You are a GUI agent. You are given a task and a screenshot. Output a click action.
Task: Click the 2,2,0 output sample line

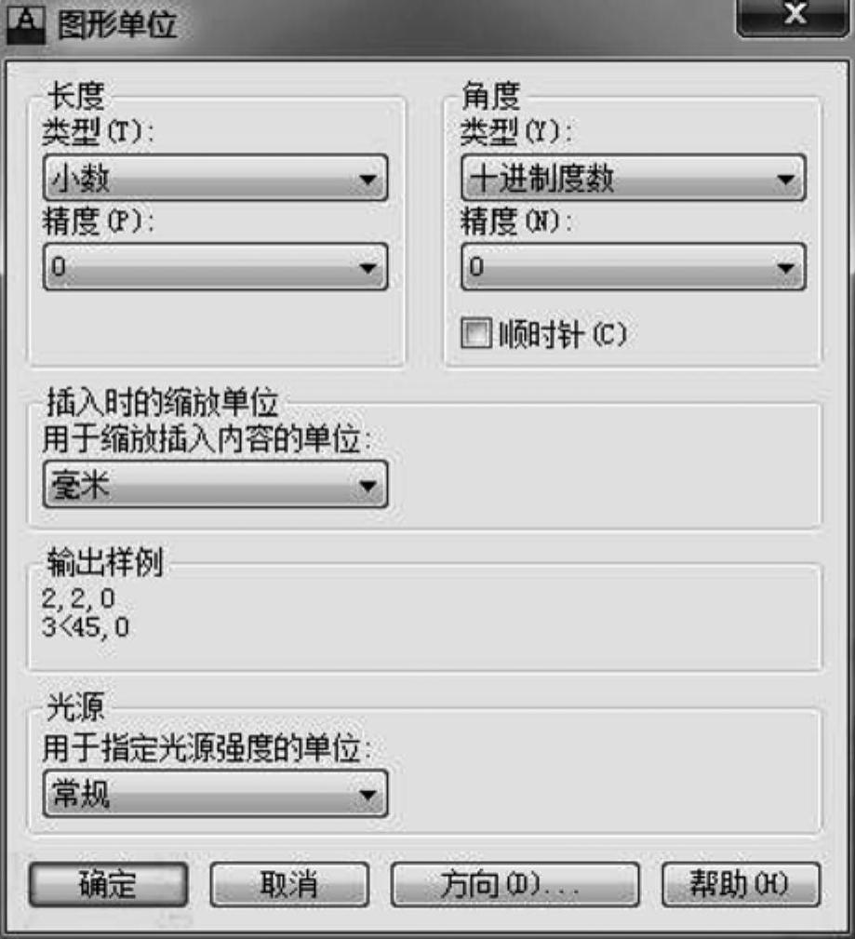tap(78, 597)
